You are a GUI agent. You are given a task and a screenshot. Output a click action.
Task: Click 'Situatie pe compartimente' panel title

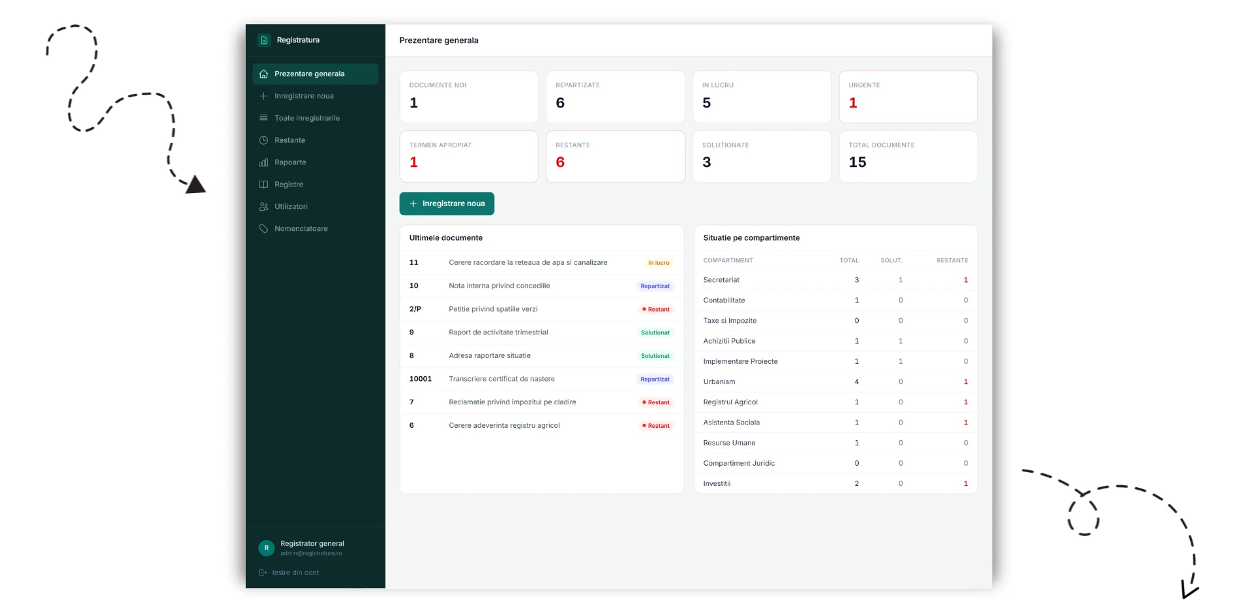[x=751, y=239]
